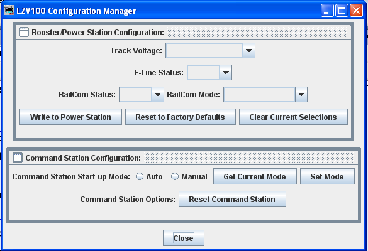368x251 pixels.
Task: Clear Current Selections button
Action: click(x=293, y=117)
